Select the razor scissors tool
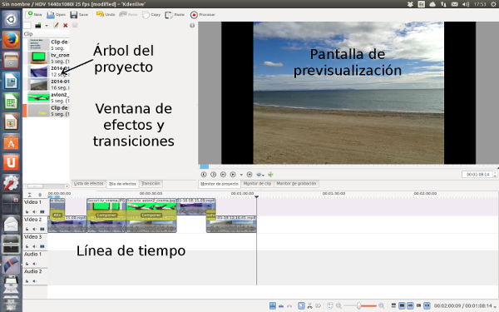Image resolution: width=499 pixels, height=312 pixels. [x=309, y=306]
